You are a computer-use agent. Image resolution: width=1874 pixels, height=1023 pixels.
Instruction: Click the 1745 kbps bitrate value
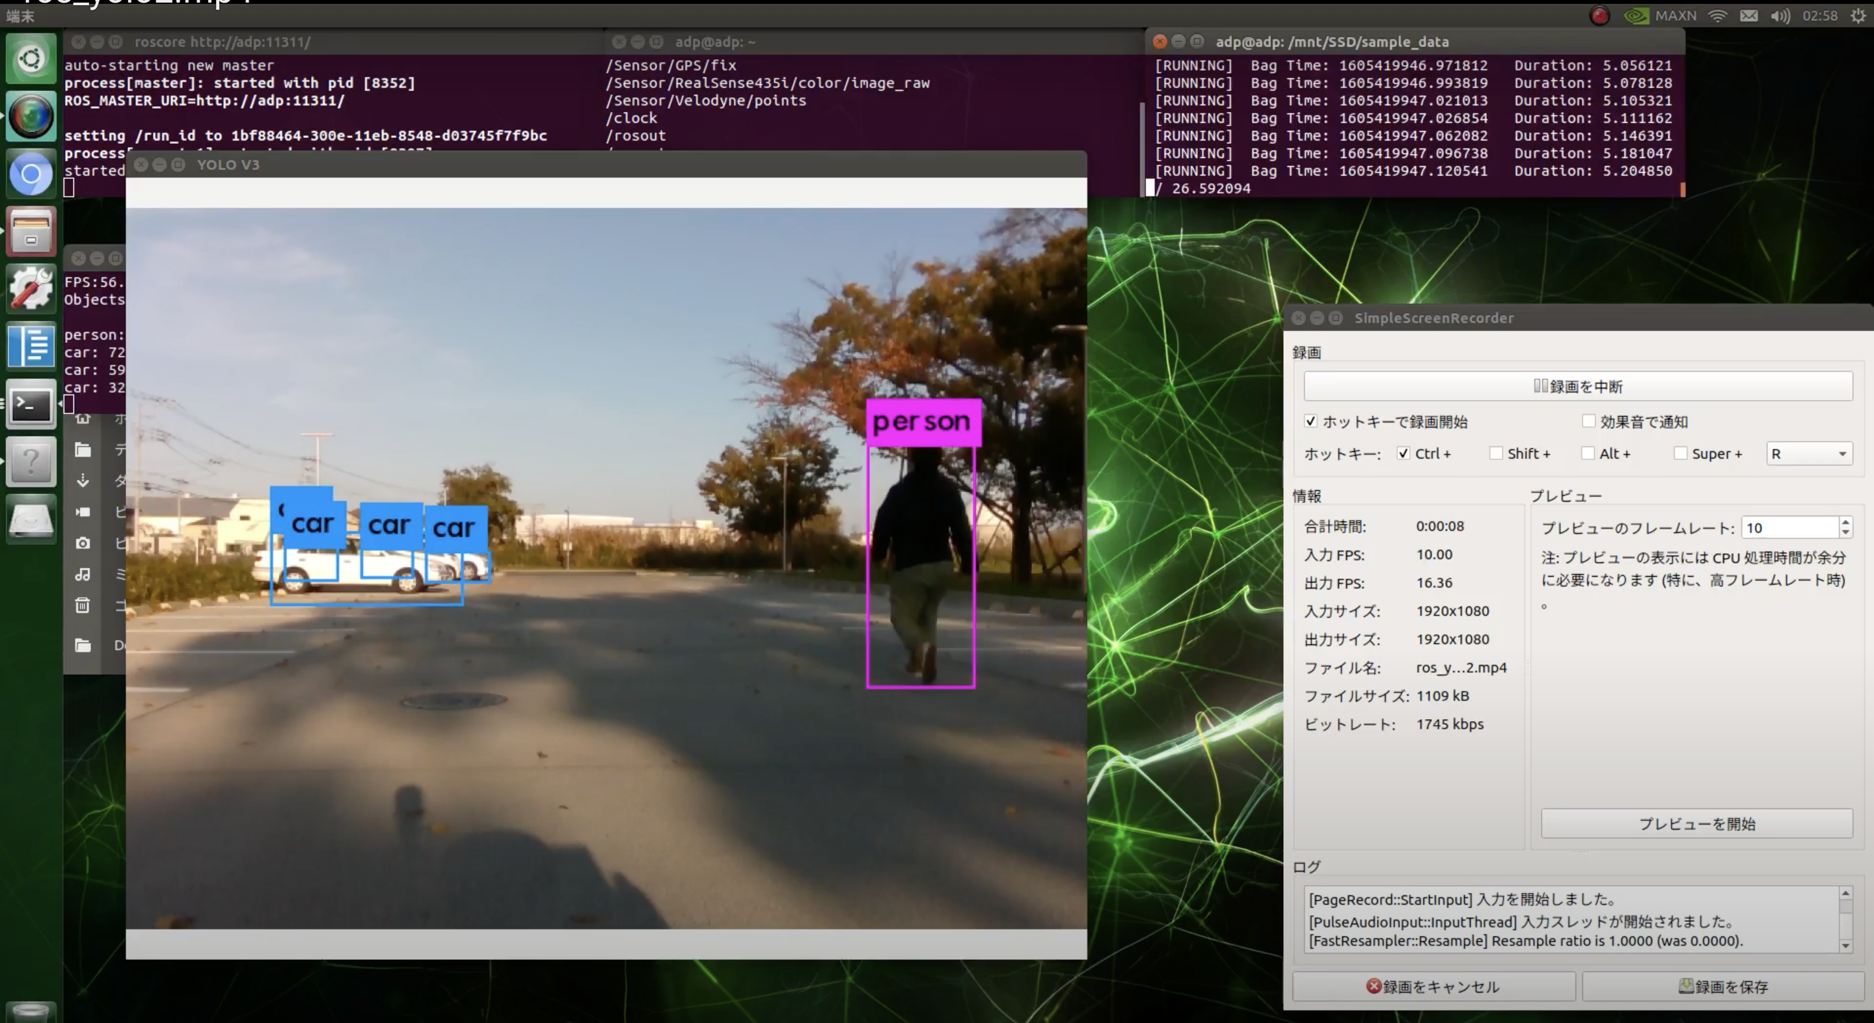(x=1449, y=724)
